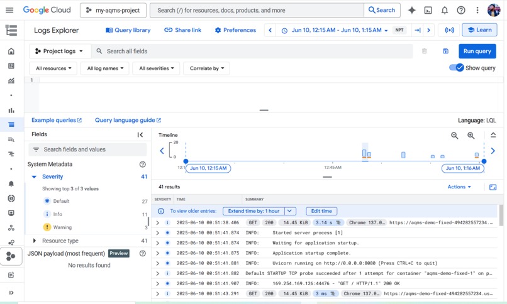The height and width of the screenshot is (304, 507).
Task: Expand the 00:51:38.406 GET log entry
Action: (157, 223)
